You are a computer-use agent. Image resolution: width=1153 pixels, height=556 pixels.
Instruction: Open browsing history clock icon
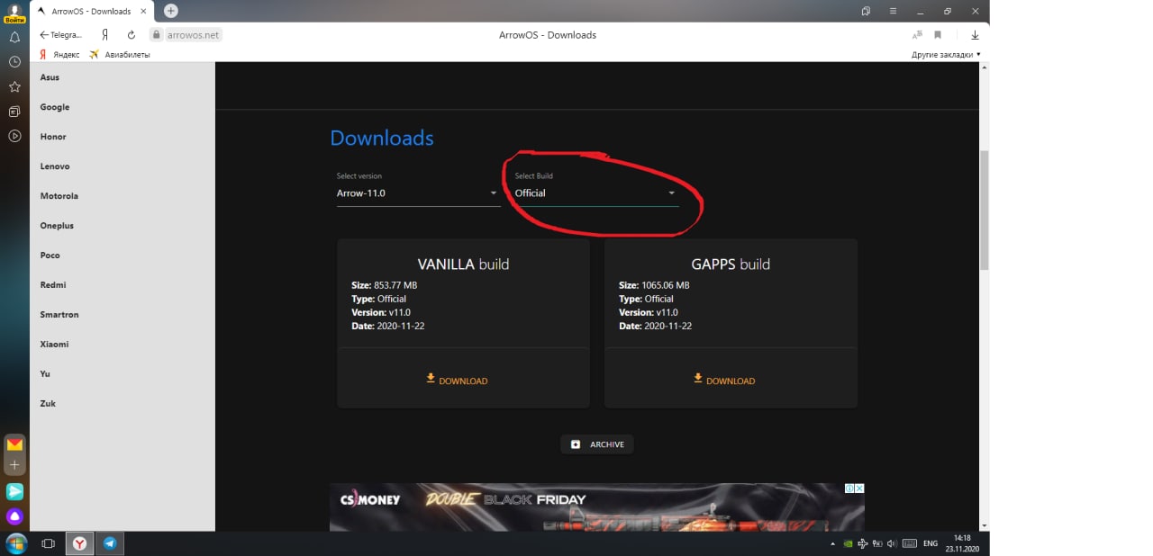14,62
